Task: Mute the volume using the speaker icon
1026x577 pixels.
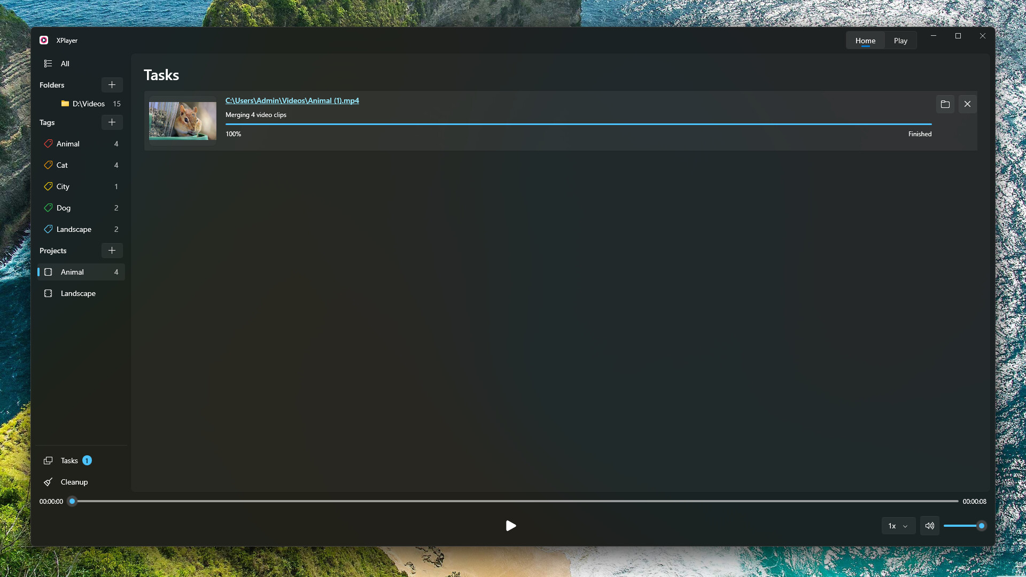Action: pos(930,526)
